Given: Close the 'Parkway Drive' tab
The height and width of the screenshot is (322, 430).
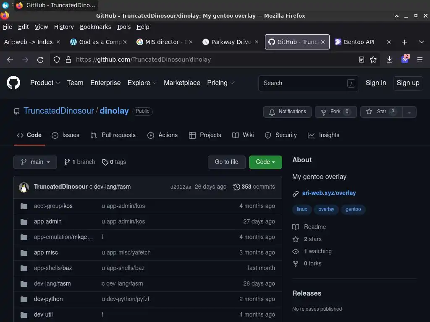Looking at the screenshot, I should (x=257, y=42).
